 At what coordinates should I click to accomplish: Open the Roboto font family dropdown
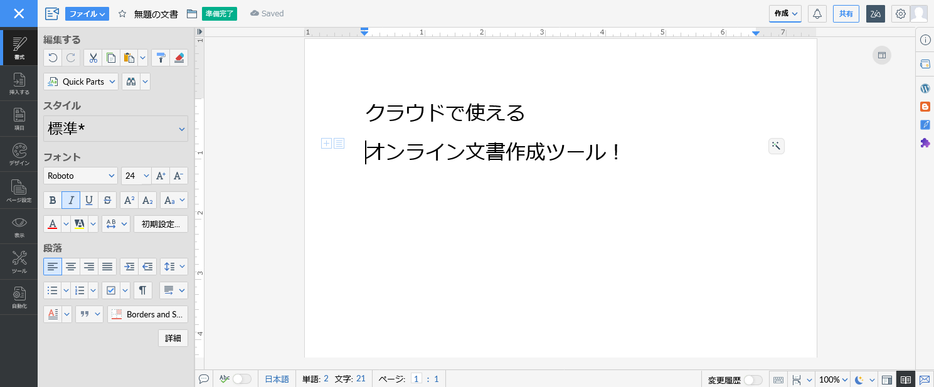pos(80,176)
